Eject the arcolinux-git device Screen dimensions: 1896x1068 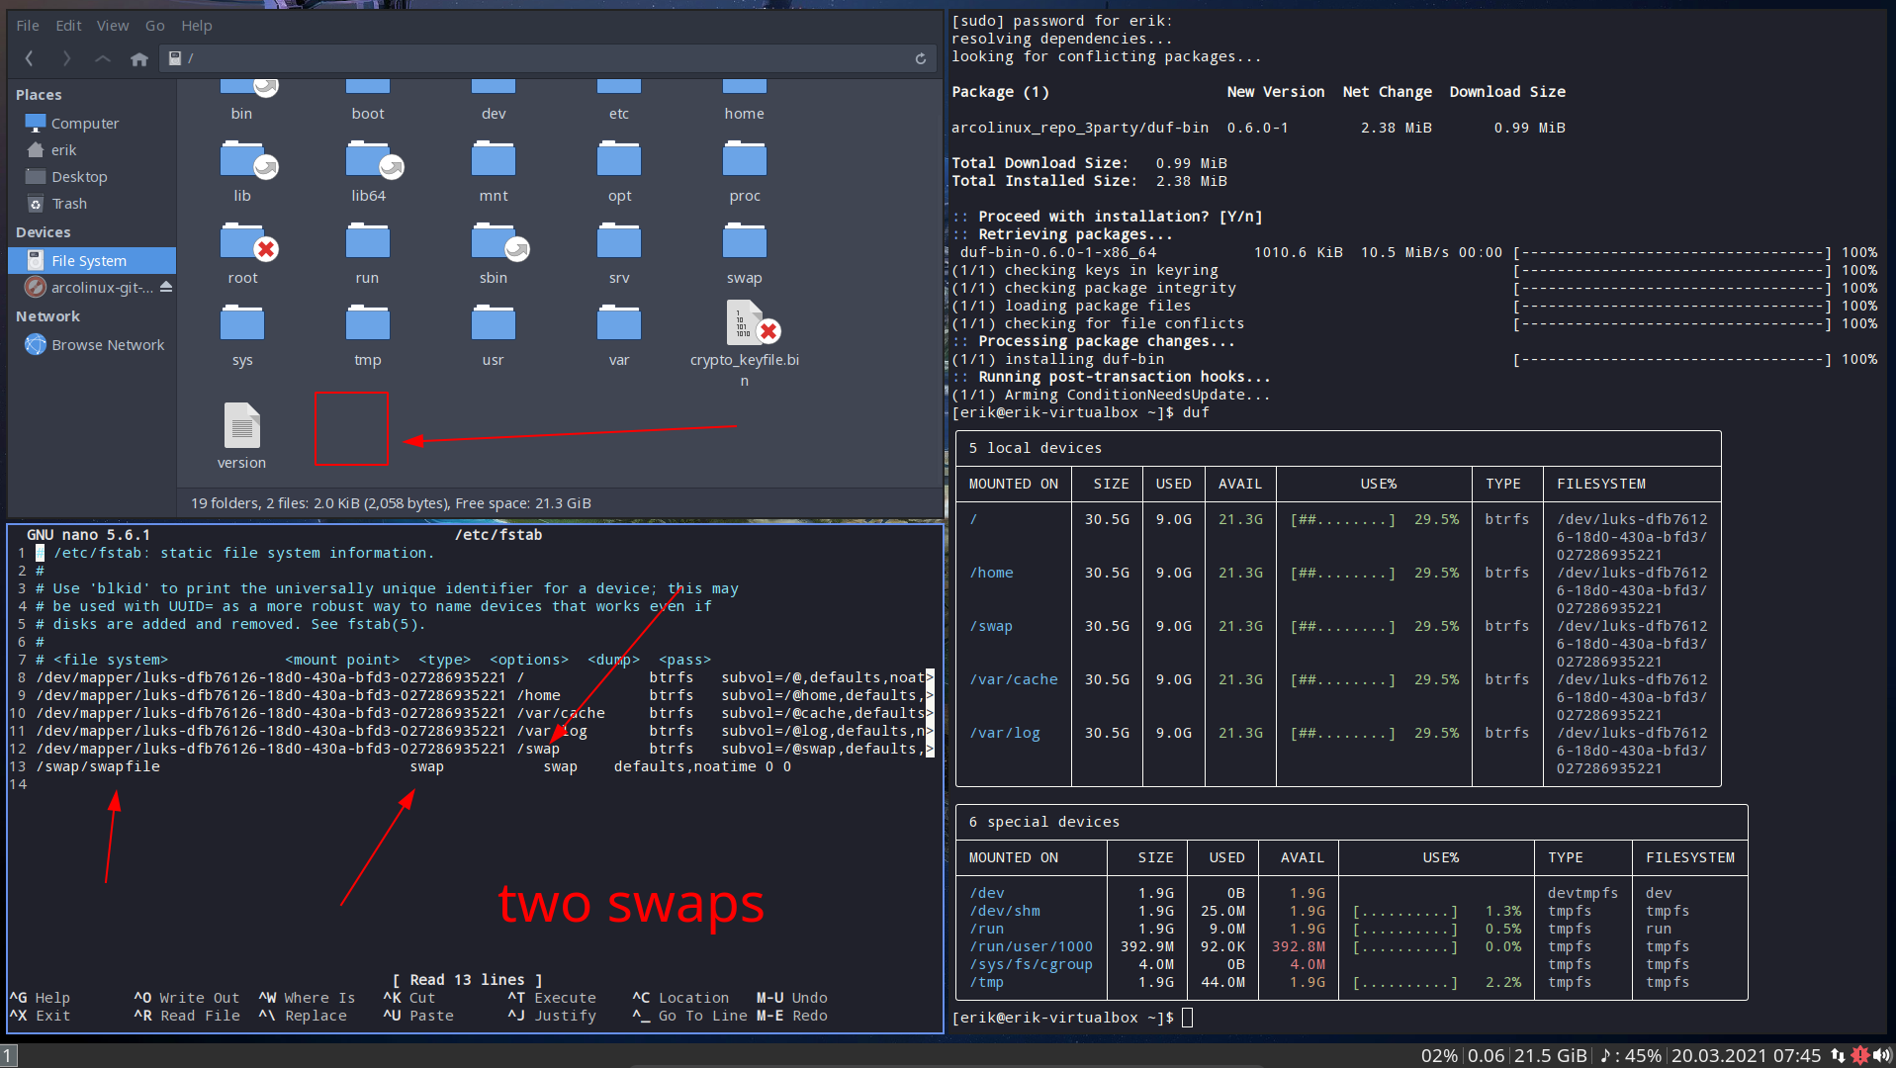(x=166, y=287)
